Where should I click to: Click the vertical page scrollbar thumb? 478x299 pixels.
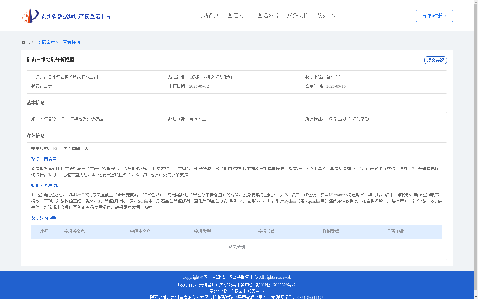pyautogui.click(x=476, y=147)
